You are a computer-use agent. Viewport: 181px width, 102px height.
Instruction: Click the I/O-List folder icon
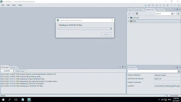point(131,18)
